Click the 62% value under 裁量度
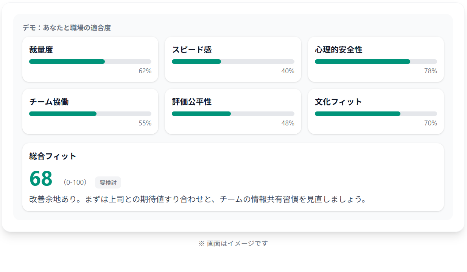 click(x=145, y=71)
